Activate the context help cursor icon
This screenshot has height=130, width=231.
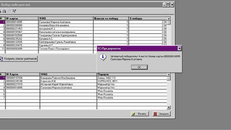(x=14, y=11)
